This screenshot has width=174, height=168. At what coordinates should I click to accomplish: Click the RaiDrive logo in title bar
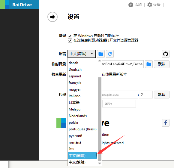click(x=5, y=5)
